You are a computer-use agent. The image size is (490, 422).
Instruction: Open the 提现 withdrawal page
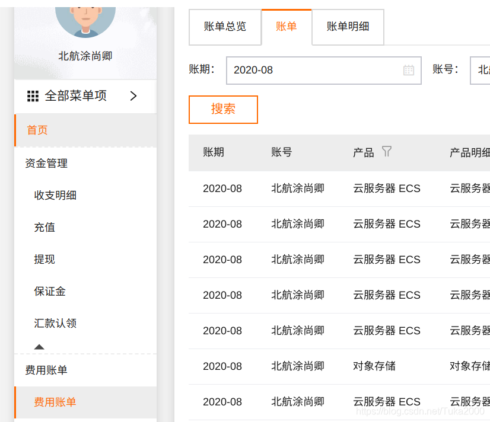[x=44, y=259]
